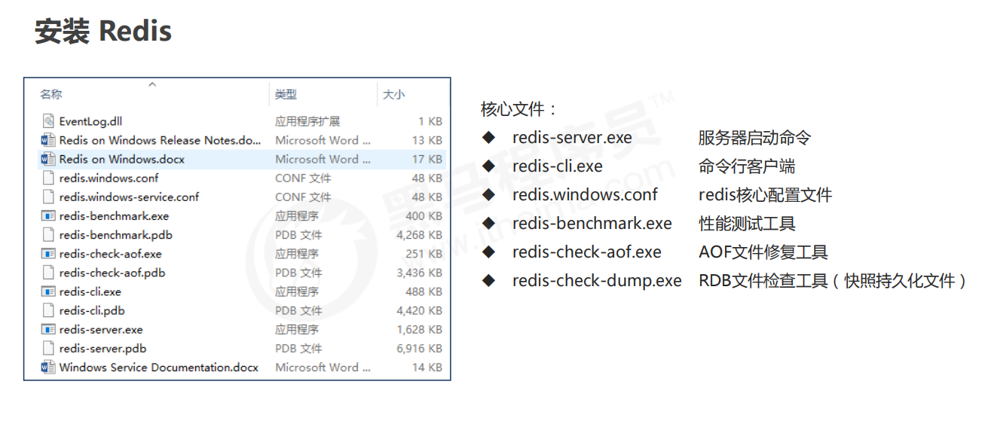
Task: Click the redis-cli.pdb file icon
Action: (48, 310)
